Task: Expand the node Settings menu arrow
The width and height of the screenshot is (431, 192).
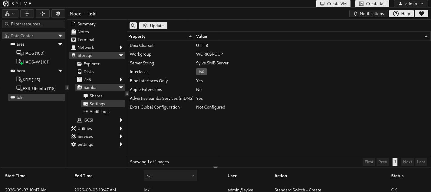Action: click(121, 144)
